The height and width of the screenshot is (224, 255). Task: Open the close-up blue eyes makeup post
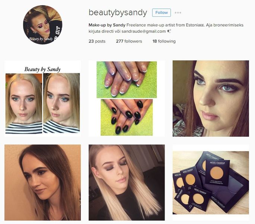211,99
